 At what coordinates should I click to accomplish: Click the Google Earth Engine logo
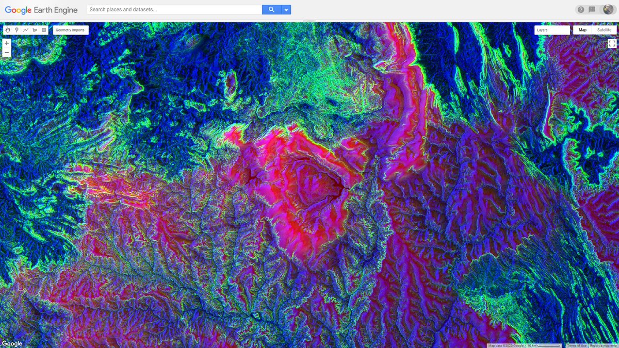(41, 9)
